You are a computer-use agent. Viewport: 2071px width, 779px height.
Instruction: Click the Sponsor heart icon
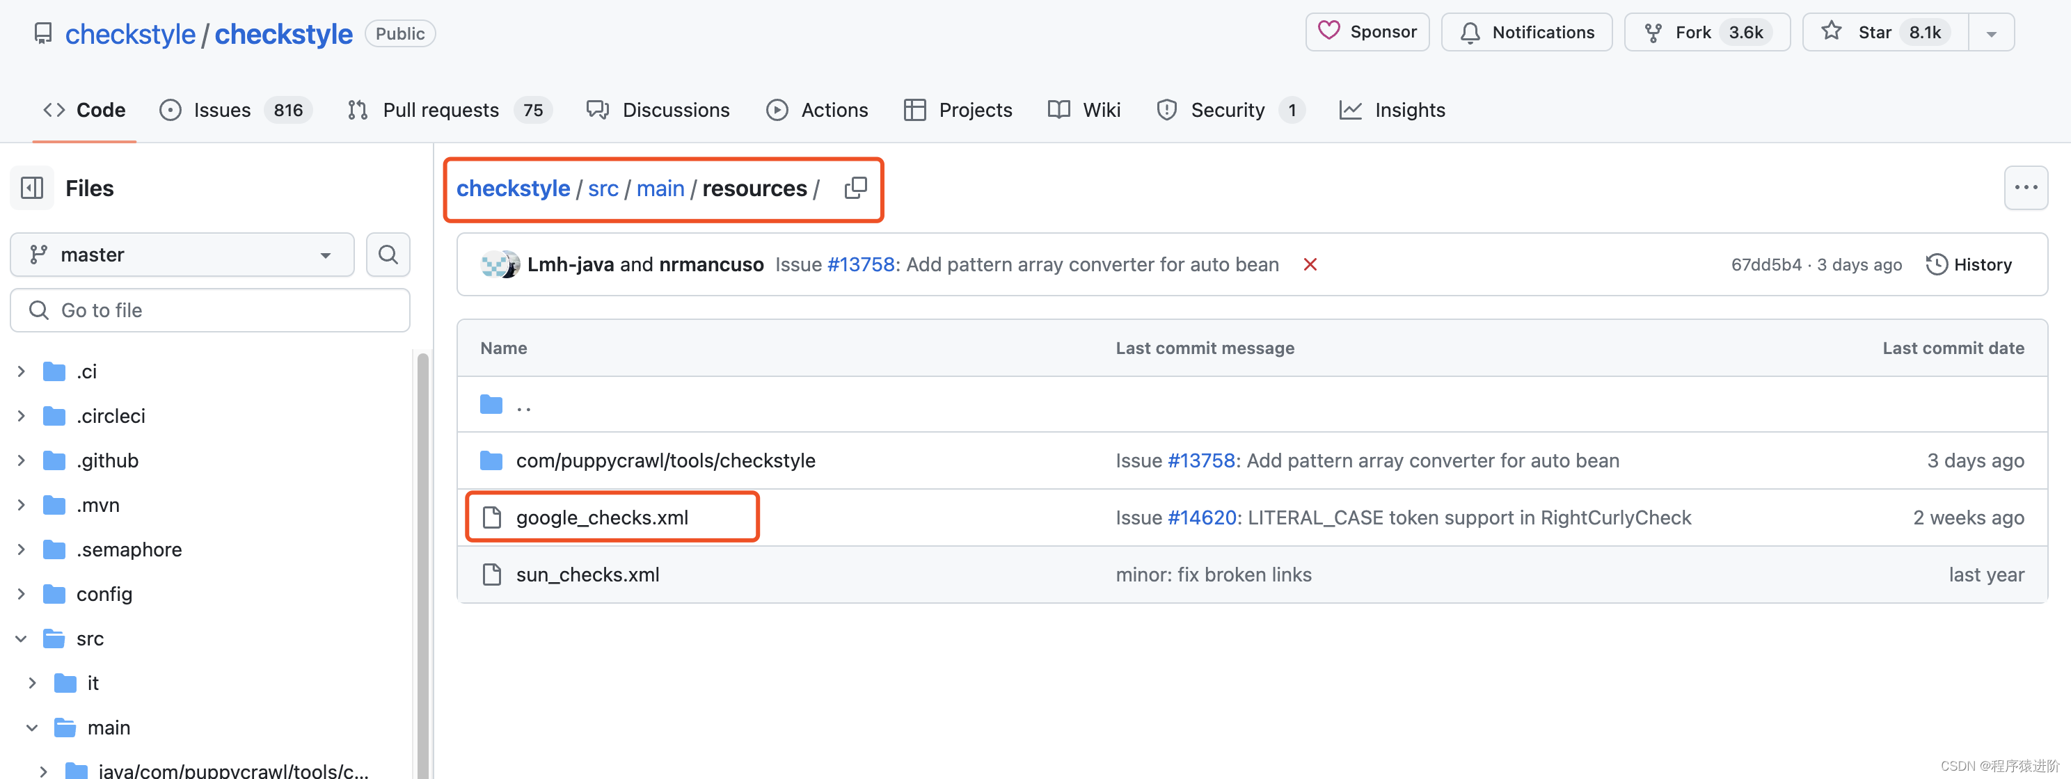tap(1329, 31)
